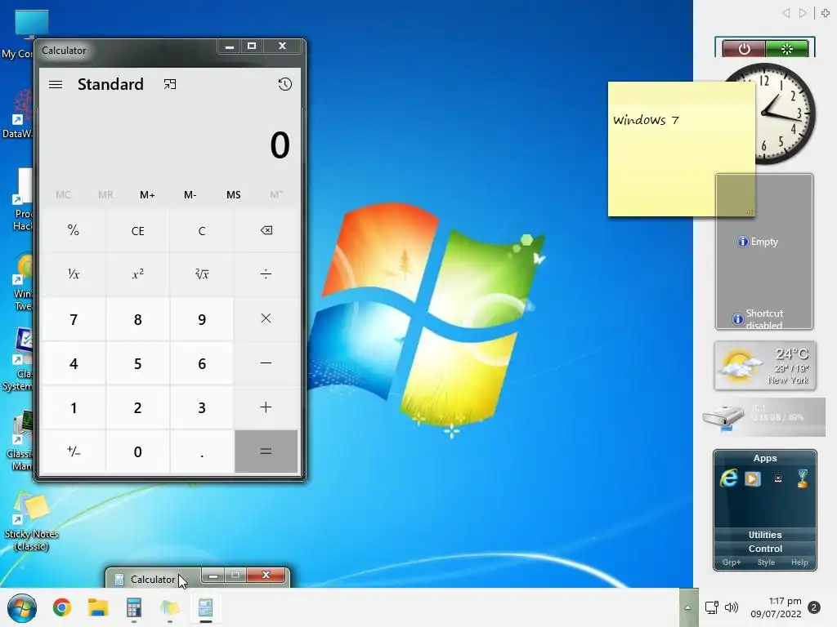Open the network tray icon
The width and height of the screenshot is (837, 627).
tap(712, 607)
